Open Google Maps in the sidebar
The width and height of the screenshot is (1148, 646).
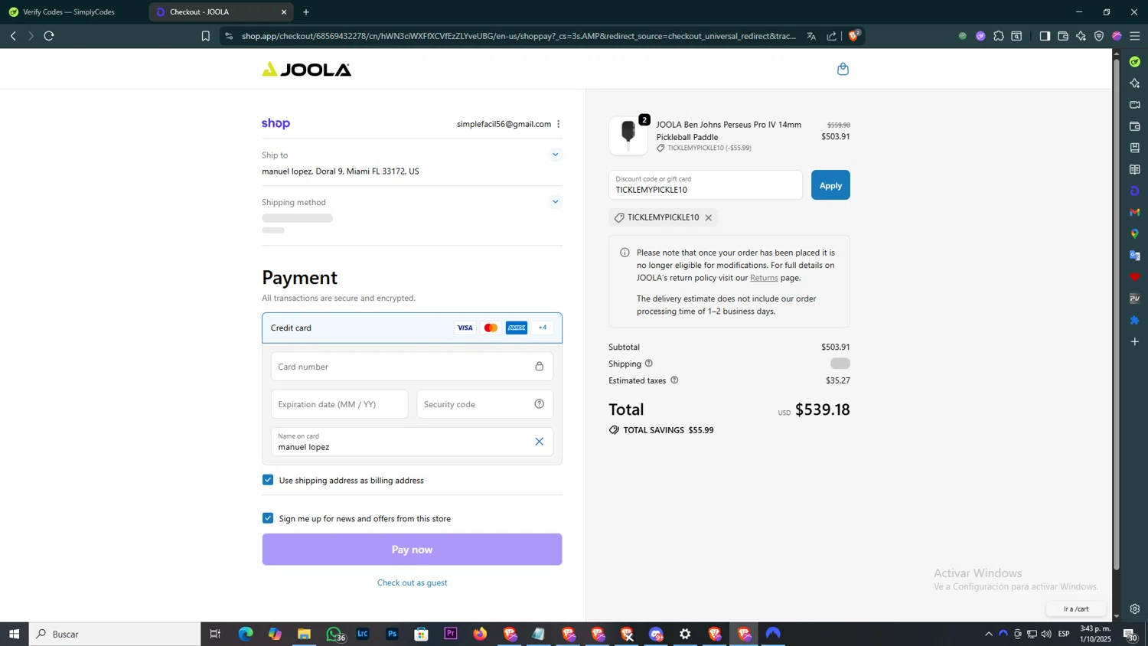coord(1135,233)
